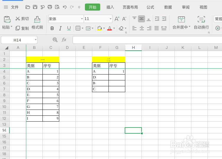Decrease font size with A- icon

(x=124, y=19)
